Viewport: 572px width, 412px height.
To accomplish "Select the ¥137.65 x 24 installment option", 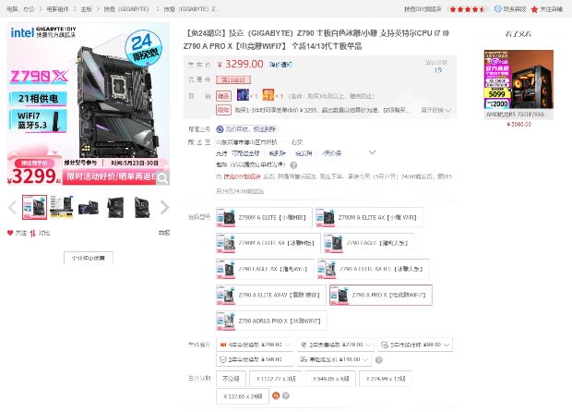I will [x=244, y=395].
